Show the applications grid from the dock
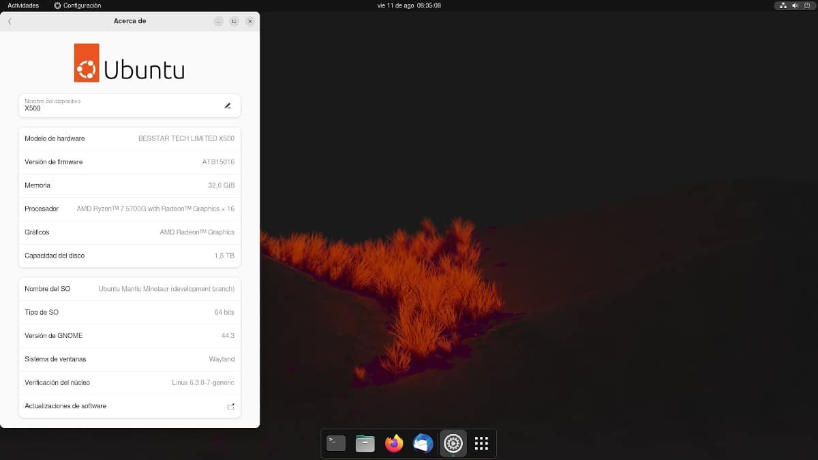818x460 pixels. [481, 444]
